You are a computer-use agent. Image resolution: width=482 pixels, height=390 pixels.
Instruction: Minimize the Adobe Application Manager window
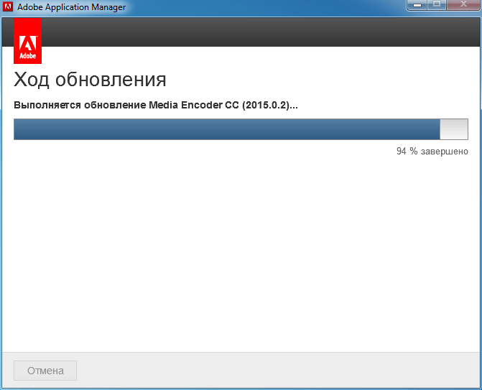tap(417, 5)
